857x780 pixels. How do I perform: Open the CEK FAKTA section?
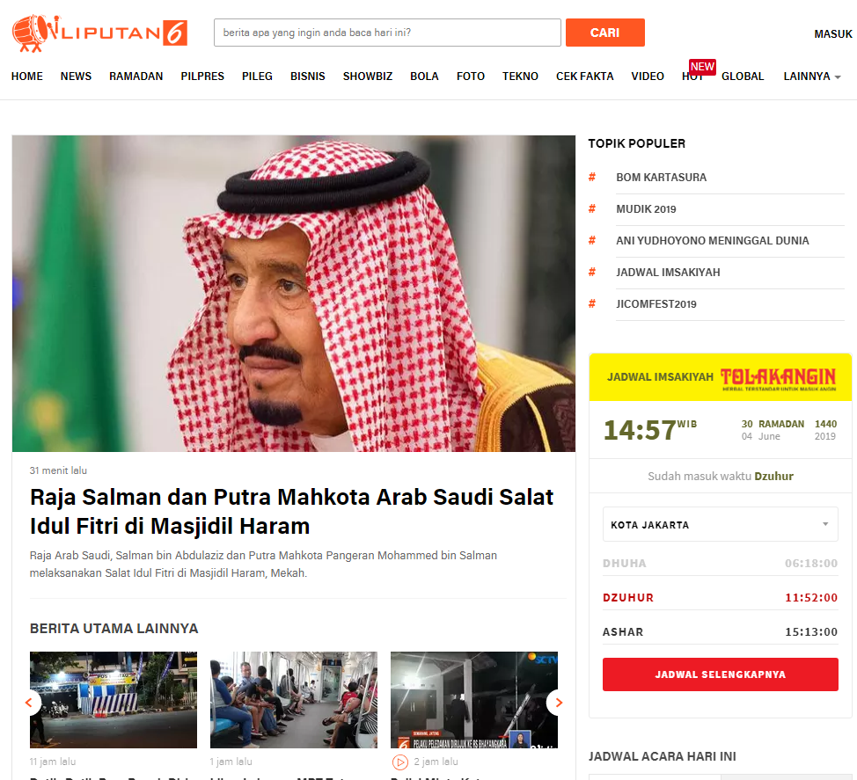click(x=585, y=77)
